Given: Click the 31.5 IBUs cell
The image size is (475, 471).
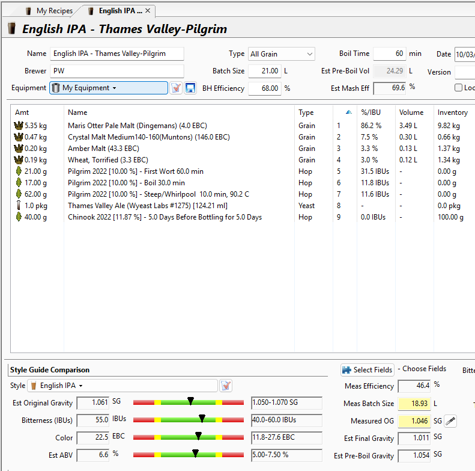Looking at the screenshot, I should [375, 171].
